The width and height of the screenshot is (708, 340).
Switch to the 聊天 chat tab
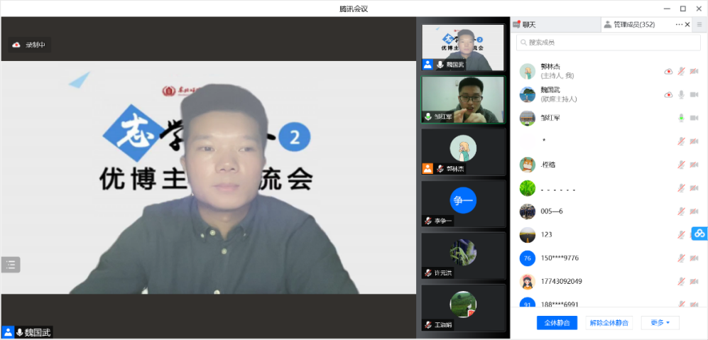tap(529, 25)
